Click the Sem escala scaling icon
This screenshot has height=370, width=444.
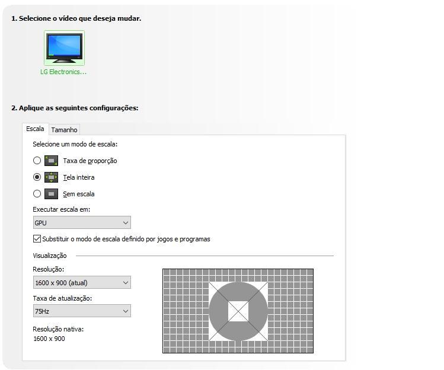pos(51,194)
